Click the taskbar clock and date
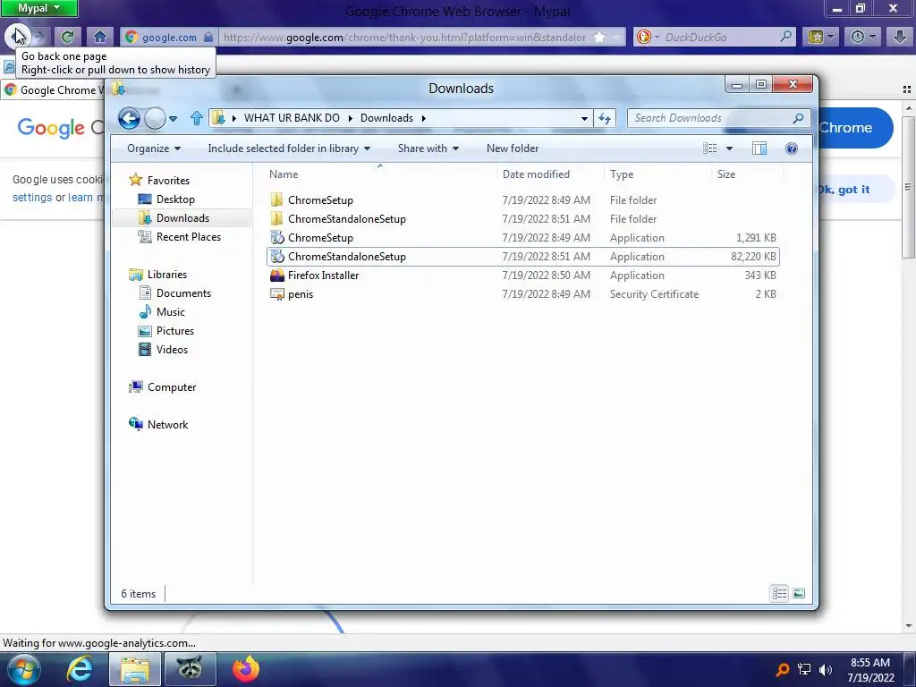Screen dimensions: 916x687 click(x=870, y=669)
